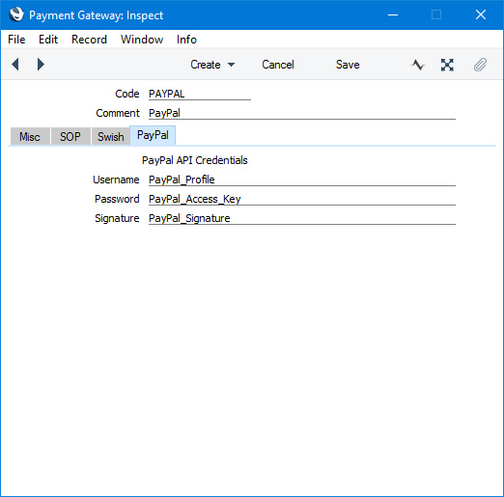
Task: Click the Username field with PayPal_Profile
Action: point(302,179)
